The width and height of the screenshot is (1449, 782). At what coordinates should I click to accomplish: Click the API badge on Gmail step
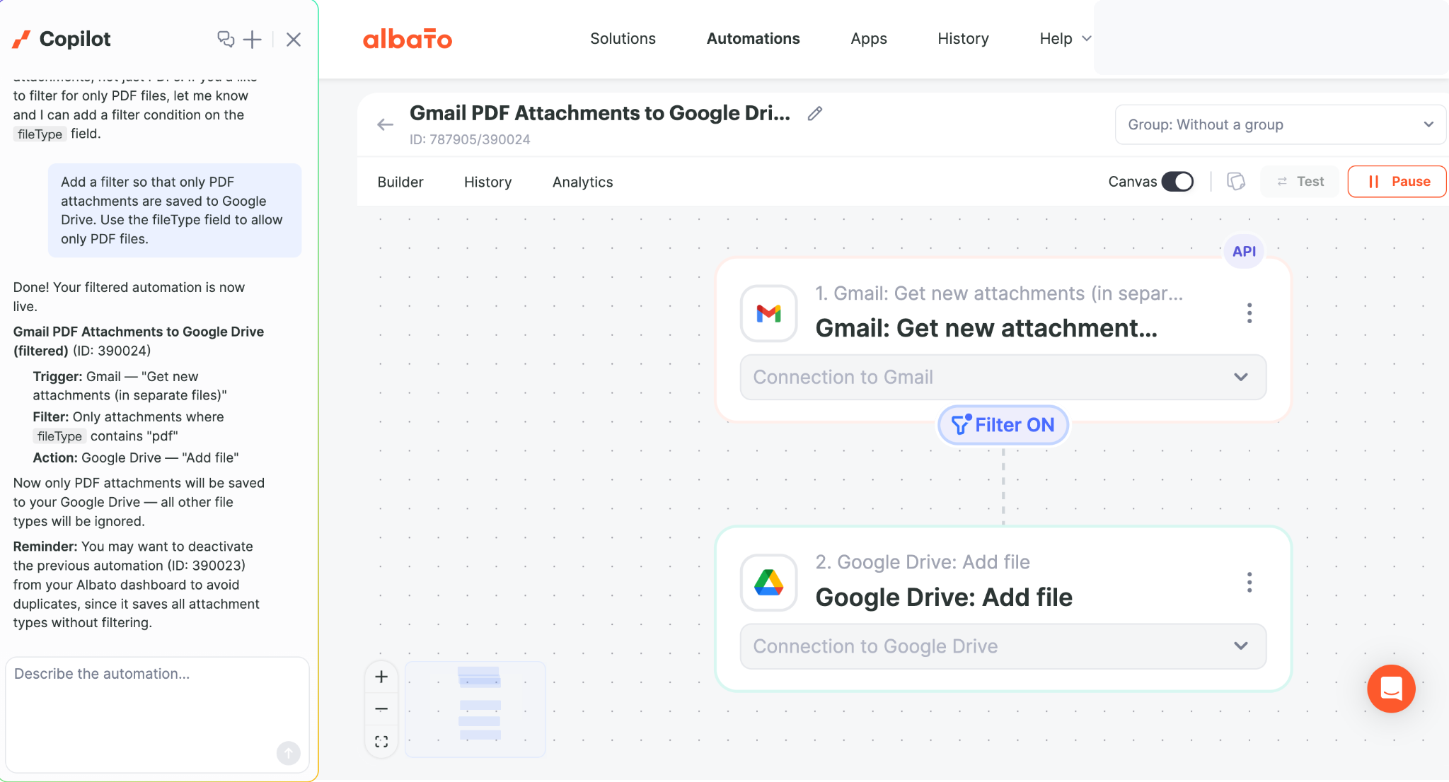pyautogui.click(x=1244, y=251)
